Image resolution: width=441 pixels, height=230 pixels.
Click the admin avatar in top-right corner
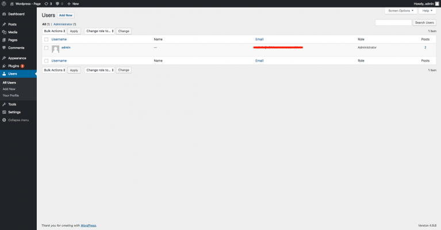pos(437,3)
